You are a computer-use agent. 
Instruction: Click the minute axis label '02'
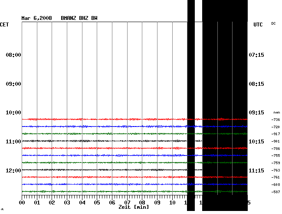tap(52, 203)
